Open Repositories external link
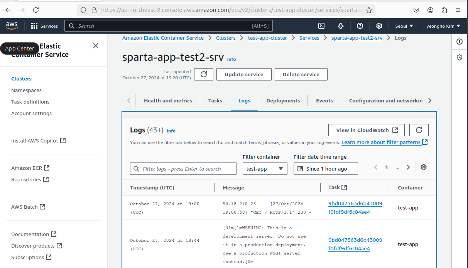This screenshot has height=268, width=468. [x=30, y=179]
